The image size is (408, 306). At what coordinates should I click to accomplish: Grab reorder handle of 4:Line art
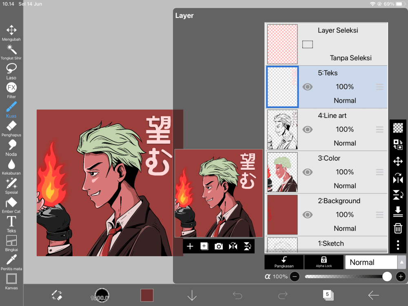pyautogui.click(x=379, y=130)
